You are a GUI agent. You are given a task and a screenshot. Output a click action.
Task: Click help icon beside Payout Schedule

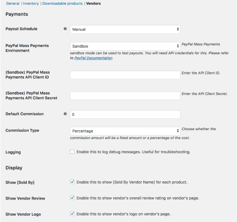(65, 29)
